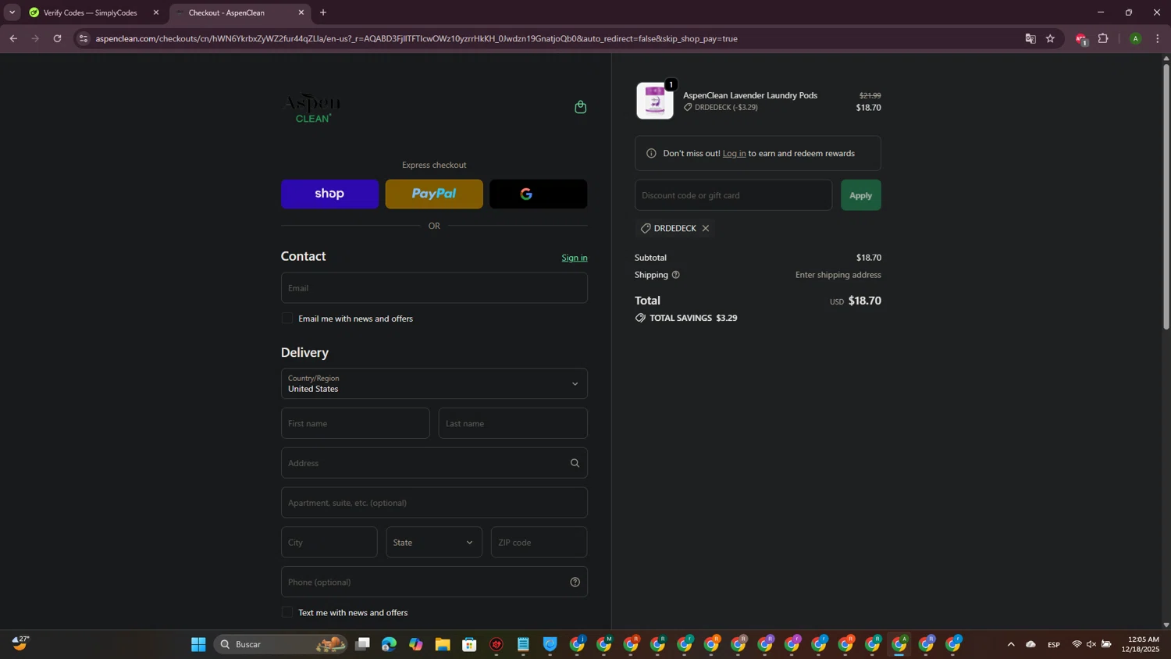Image resolution: width=1171 pixels, height=659 pixels.
Task: Go back to previous page
Action: [x=13, y=38]
